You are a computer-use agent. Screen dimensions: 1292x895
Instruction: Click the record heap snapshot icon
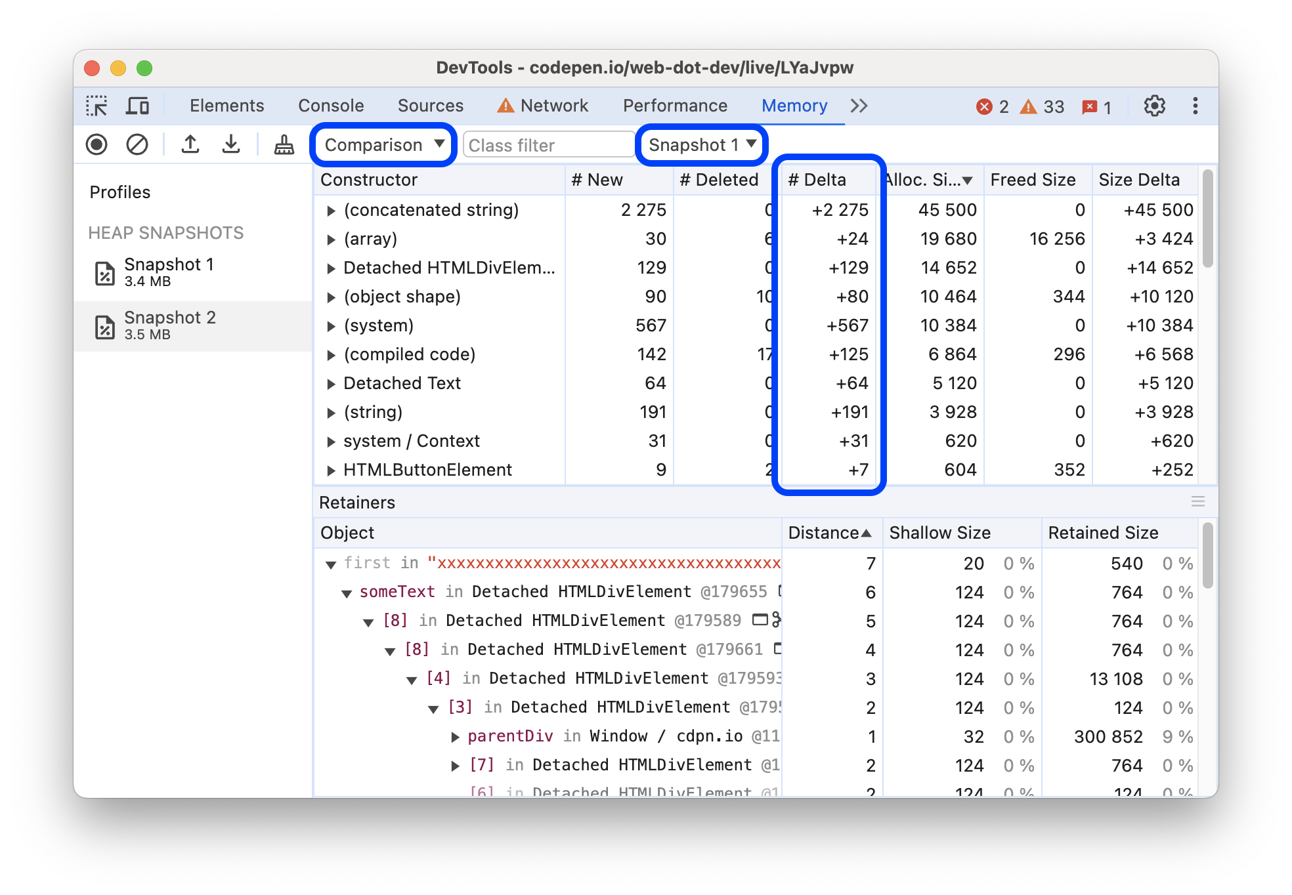pyautogui.click(x=98, y=145)
